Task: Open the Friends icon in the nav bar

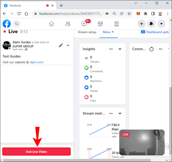Action: [x=68, y=24]
